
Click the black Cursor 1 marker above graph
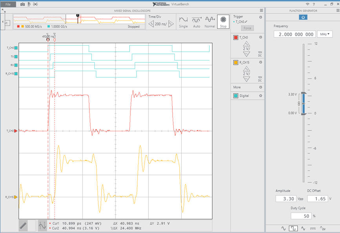point(48,40)
